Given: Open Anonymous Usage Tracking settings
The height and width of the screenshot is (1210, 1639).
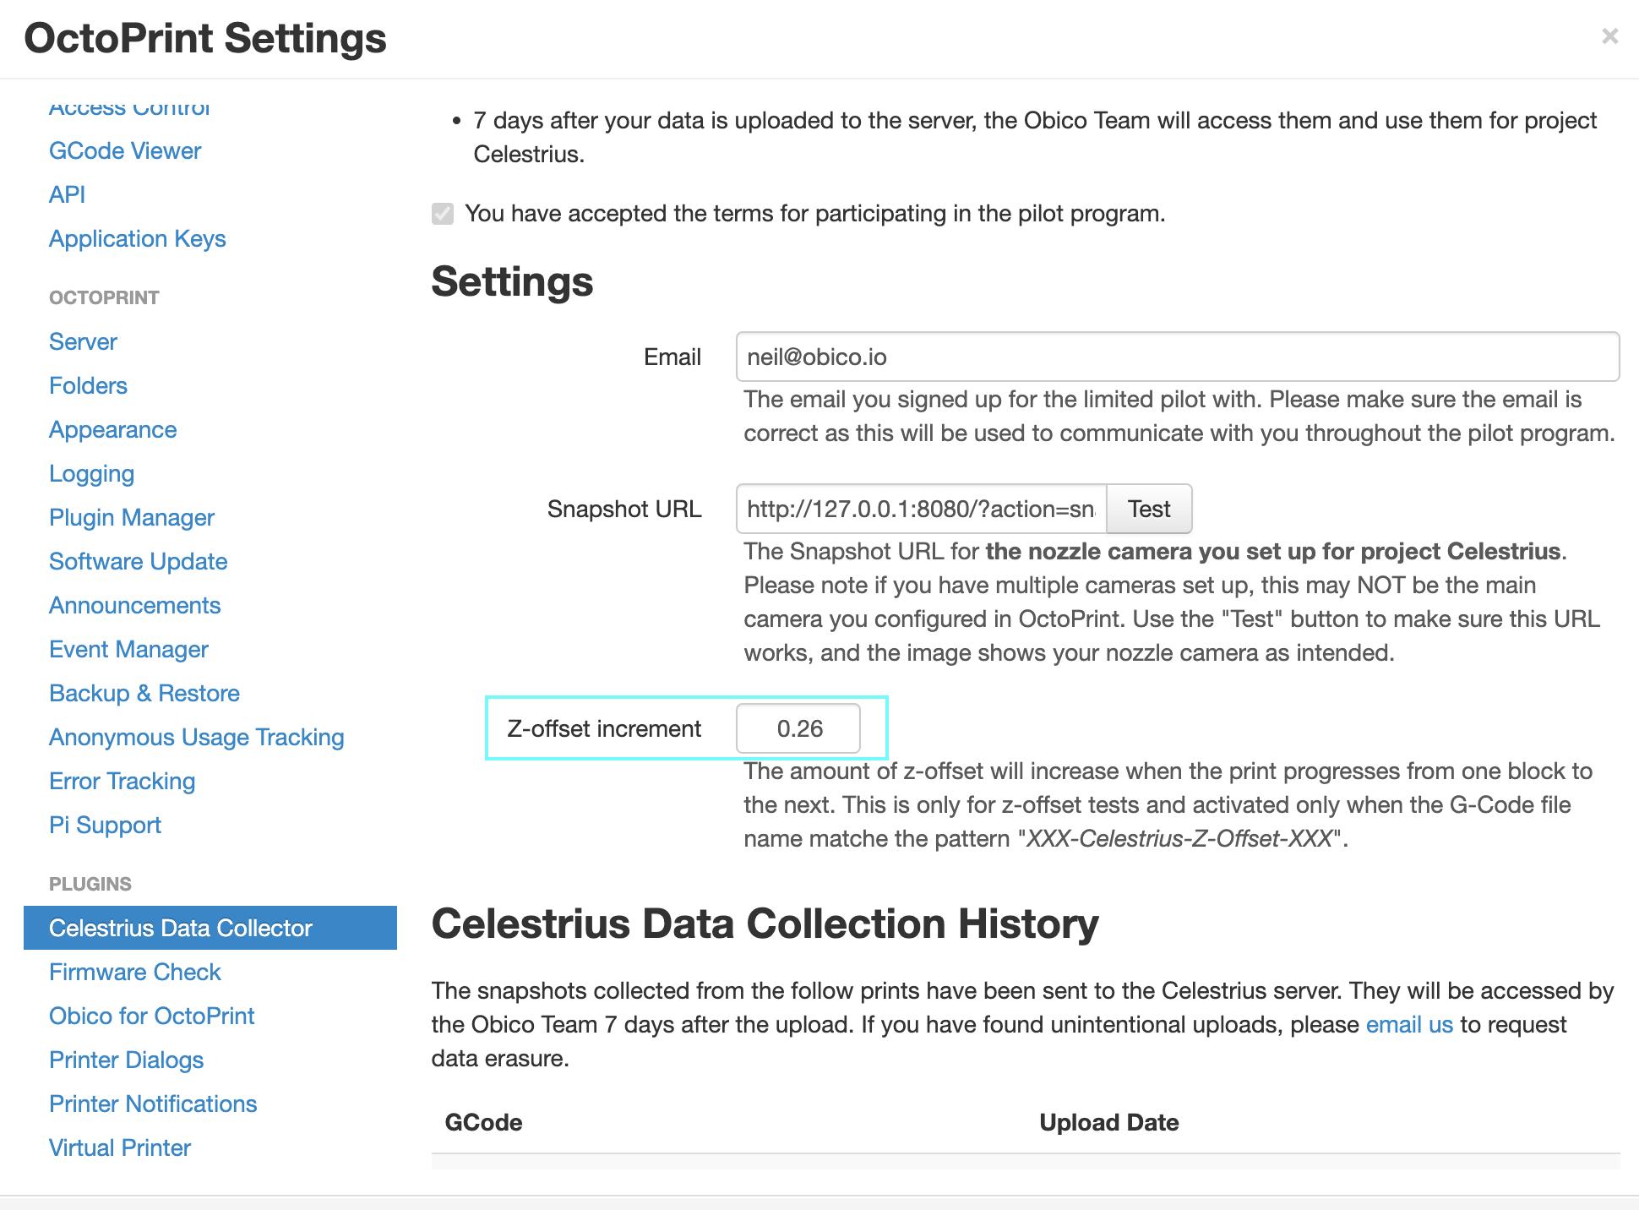Looking at the screenshot, I should [x=197, y=737].
